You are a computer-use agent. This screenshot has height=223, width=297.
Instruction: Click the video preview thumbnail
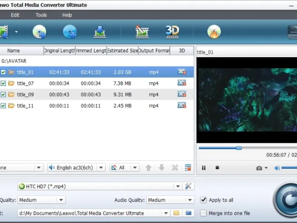click(247, 100)
